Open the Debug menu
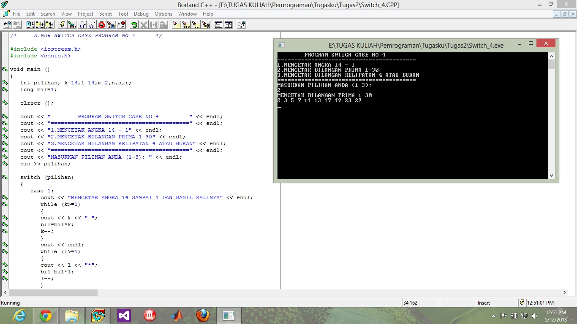577x324 pixels. pos(141,13)
